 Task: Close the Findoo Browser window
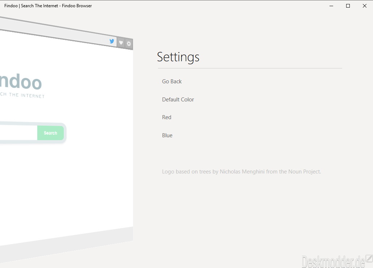[x=364, y=6]
